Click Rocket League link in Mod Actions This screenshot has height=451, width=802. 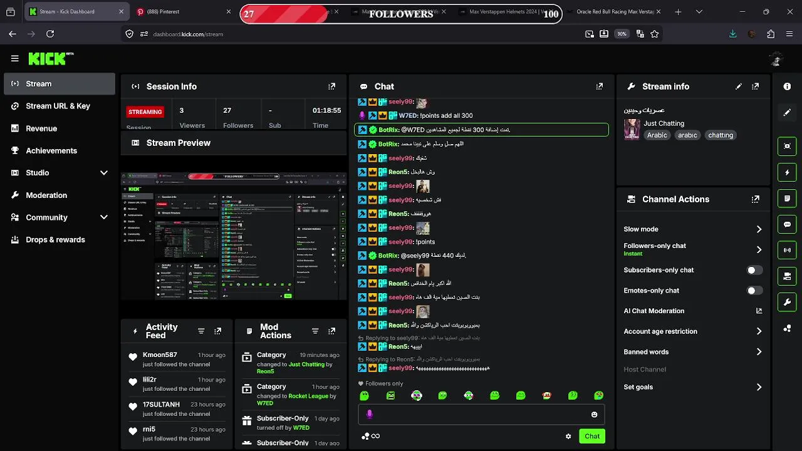coord(308,396)
